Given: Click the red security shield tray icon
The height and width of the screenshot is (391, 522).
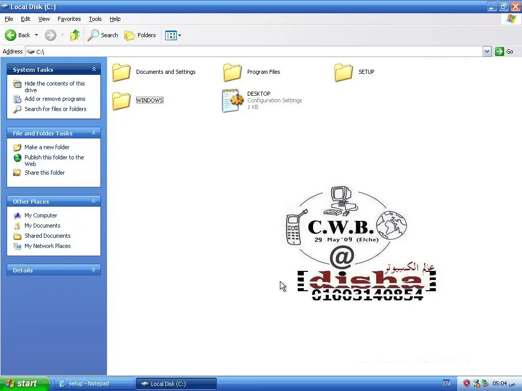Looking at the screenshot, I should click(x=467, y=384).
